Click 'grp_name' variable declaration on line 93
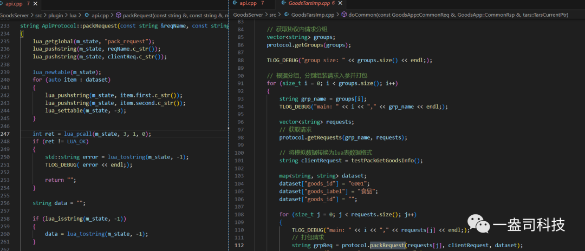The height and width of the screenshot is (251, 585). (x=314, y=98)
